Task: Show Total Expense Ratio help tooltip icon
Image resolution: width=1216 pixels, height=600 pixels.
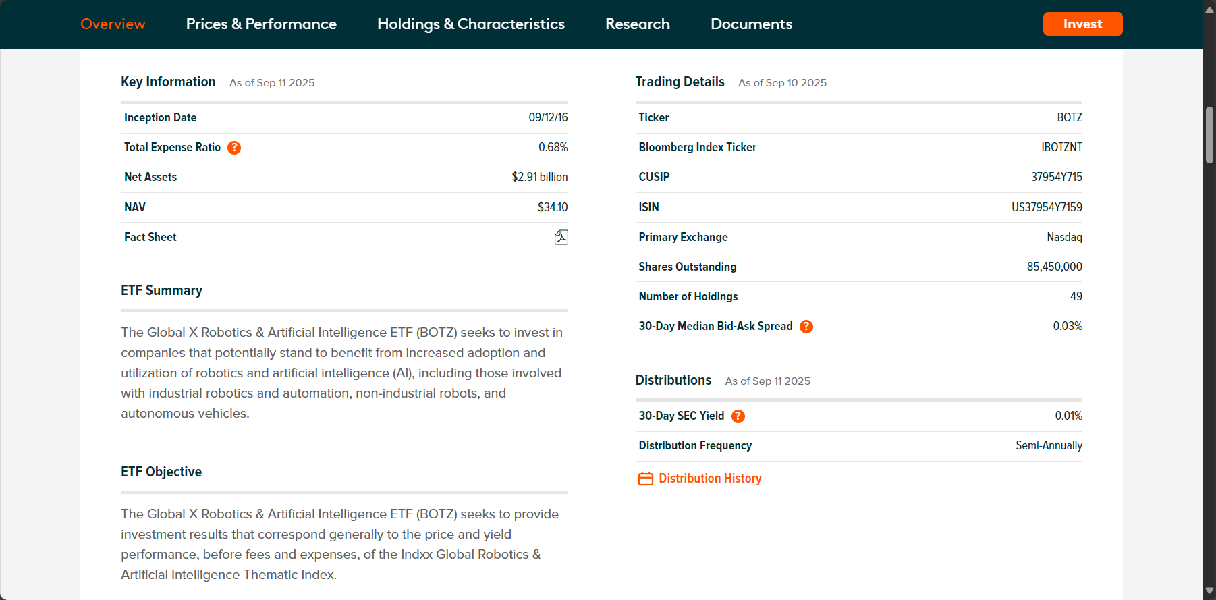Action: [234, 147]
